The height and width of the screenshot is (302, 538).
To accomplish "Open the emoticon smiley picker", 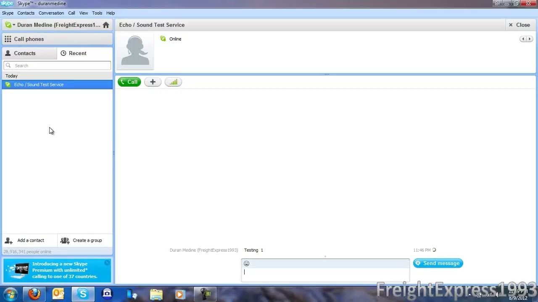I will [247, 263].
